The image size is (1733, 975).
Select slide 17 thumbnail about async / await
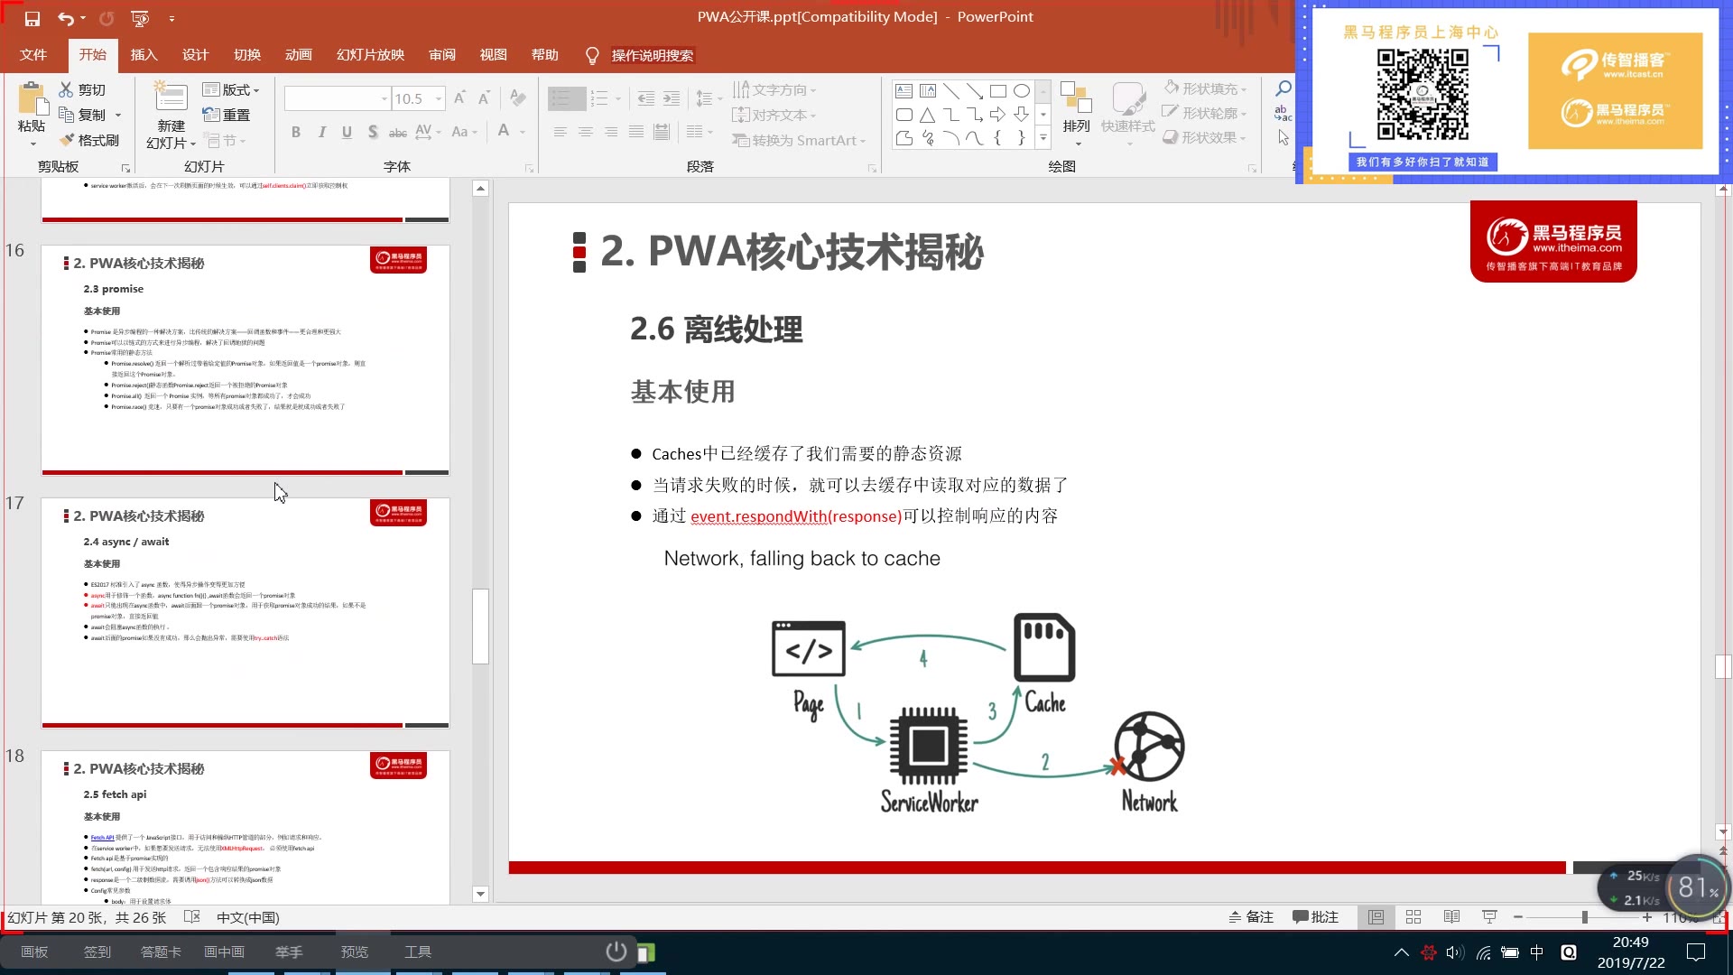[246, 612]
